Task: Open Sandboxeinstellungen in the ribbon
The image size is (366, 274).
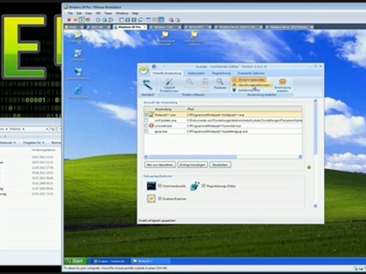Action: pyautogui.click(x=252, y=85)
